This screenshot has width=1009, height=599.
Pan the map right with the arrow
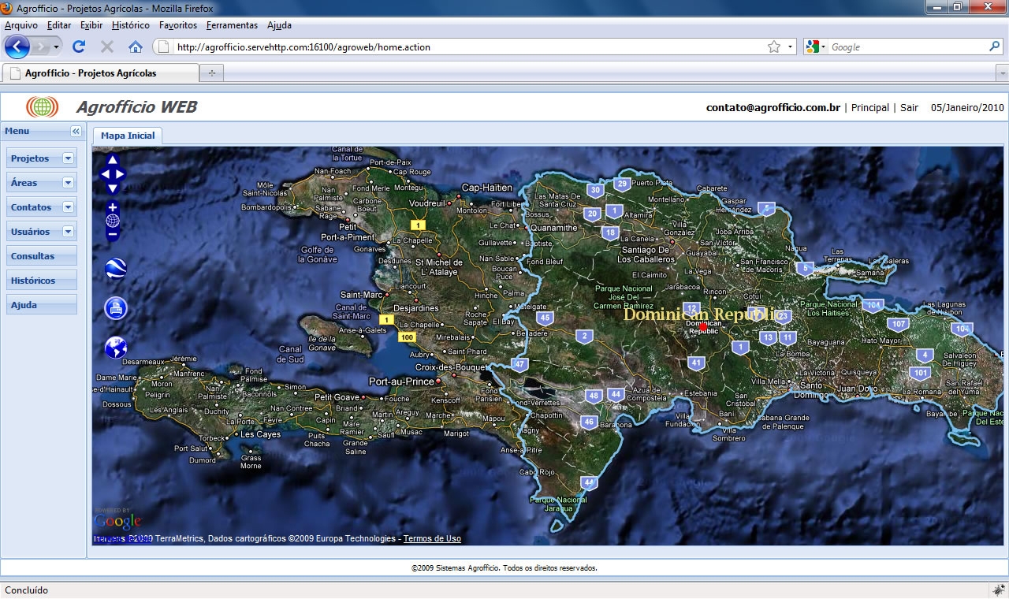click(121, 174)
